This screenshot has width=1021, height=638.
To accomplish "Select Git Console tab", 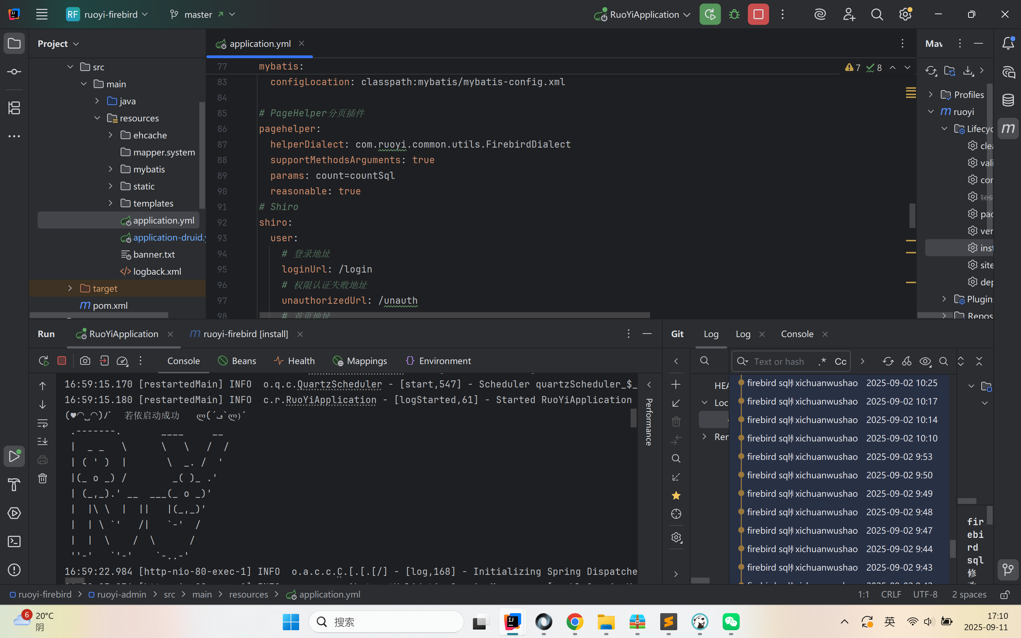I will (797, 334).
